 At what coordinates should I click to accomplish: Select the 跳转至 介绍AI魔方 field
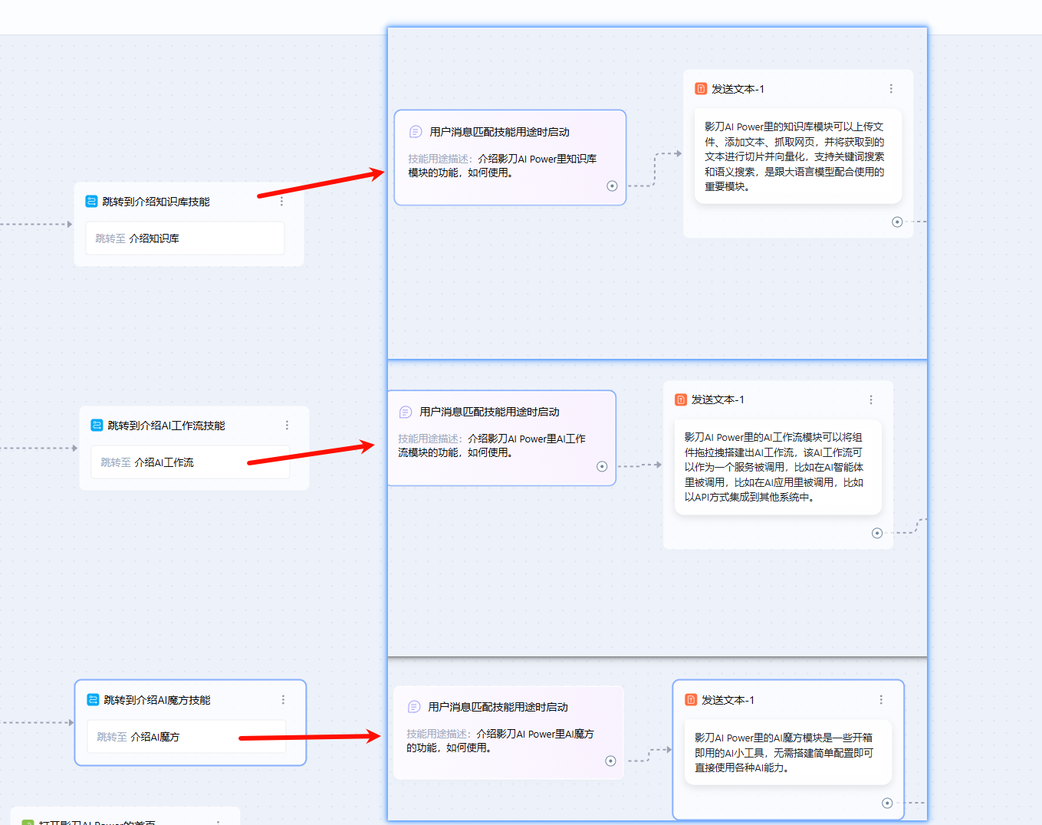[x=186, y=737]
